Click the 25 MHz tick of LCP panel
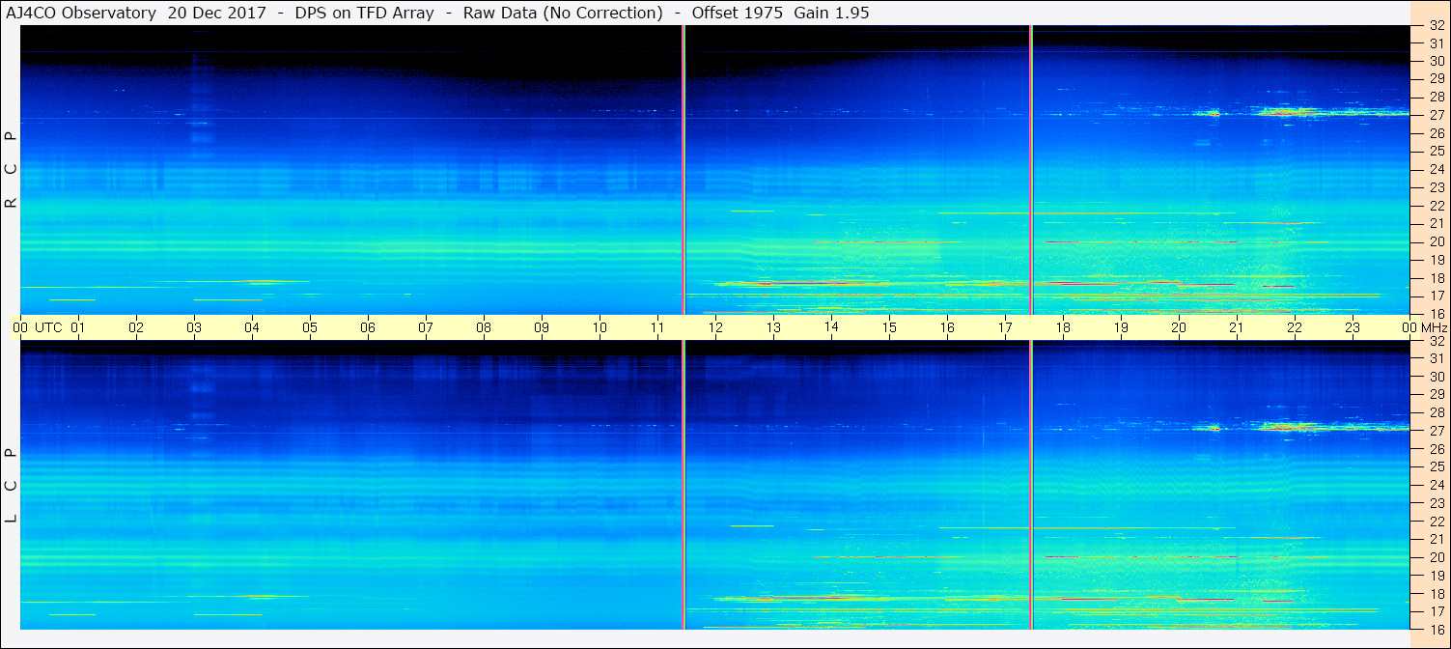1451x649 pixels. point(1436,467)
